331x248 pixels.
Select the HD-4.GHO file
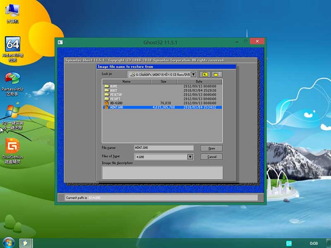pyautogui.click(x=162, y=103)
